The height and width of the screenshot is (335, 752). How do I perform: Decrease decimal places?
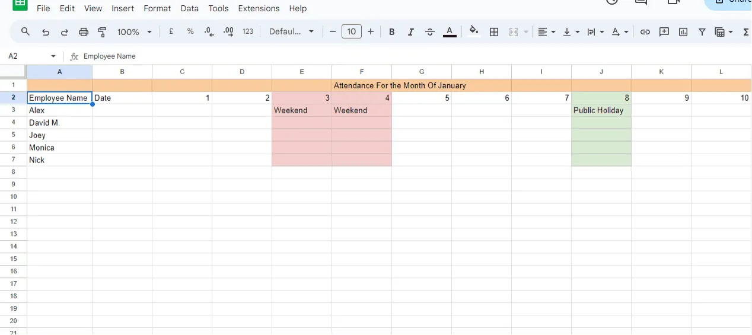209,32
